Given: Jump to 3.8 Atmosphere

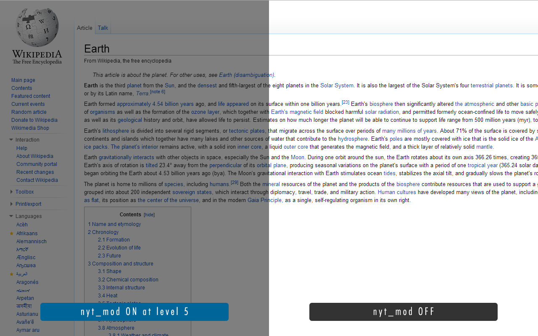Looking at the screenshot, I should pyautogui.click(x=116, y=328).
